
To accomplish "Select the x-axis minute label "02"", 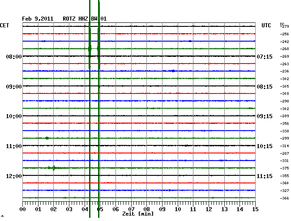I will click(x=53, y=209).
